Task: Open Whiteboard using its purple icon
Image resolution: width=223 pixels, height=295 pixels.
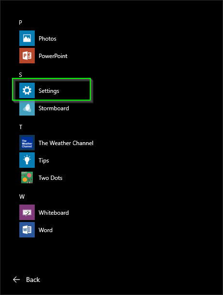Action: tap(27, 212)
